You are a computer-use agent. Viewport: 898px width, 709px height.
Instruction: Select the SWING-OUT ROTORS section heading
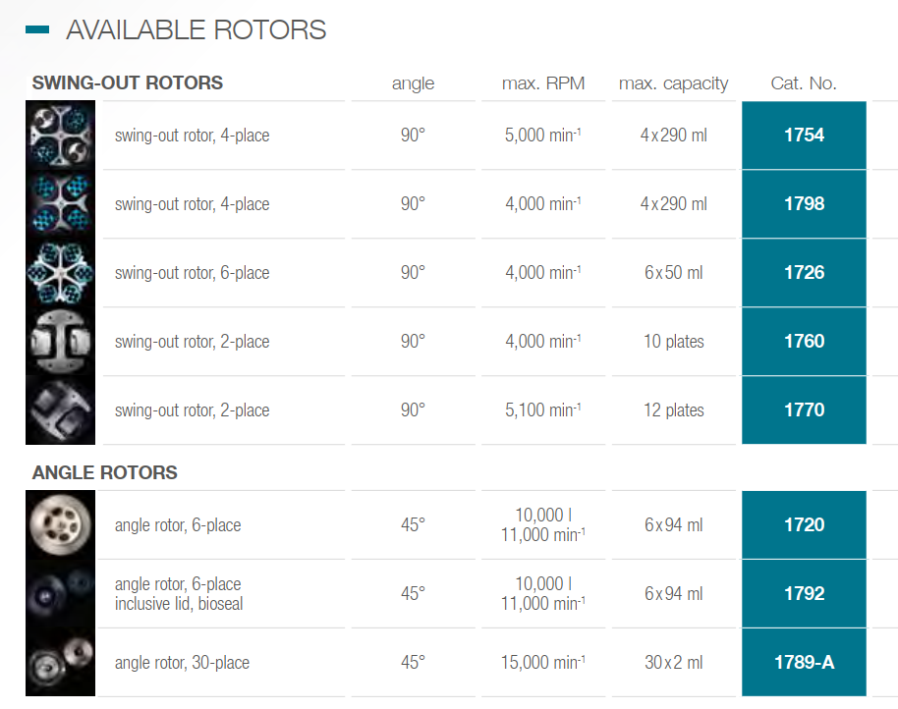(128, 83)
